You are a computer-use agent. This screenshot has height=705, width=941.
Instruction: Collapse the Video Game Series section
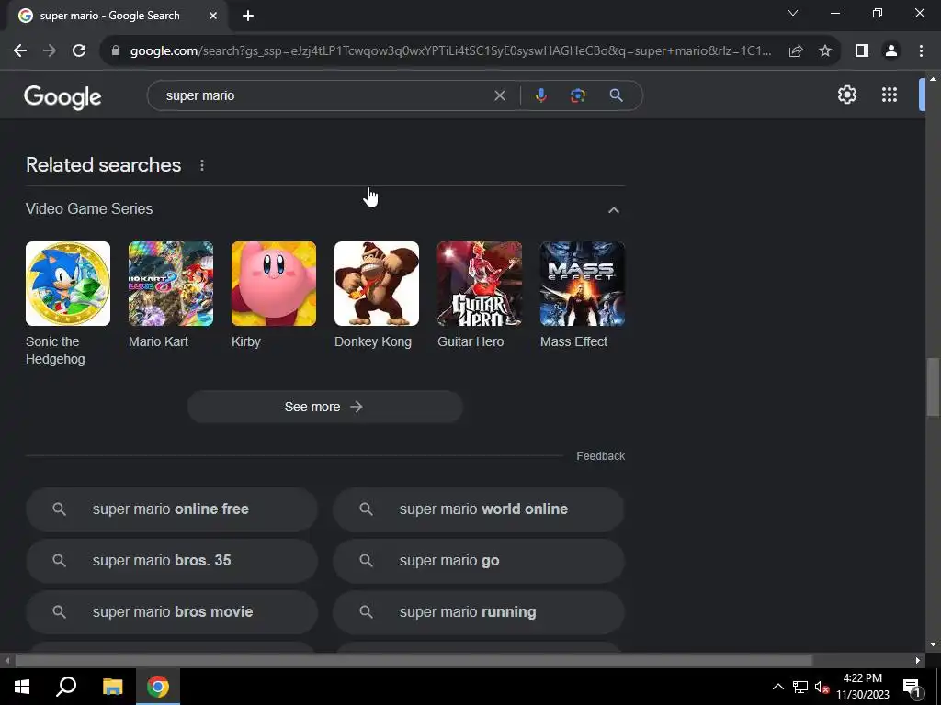[613, 210]
